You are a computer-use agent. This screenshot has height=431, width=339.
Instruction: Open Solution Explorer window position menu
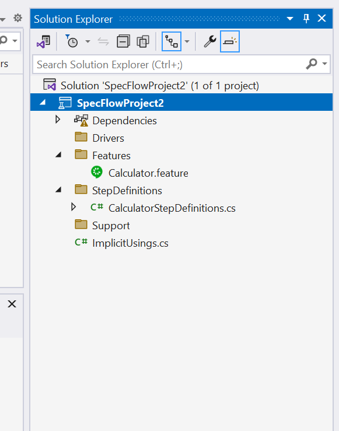pyautogui.click(x=290, y=19)
